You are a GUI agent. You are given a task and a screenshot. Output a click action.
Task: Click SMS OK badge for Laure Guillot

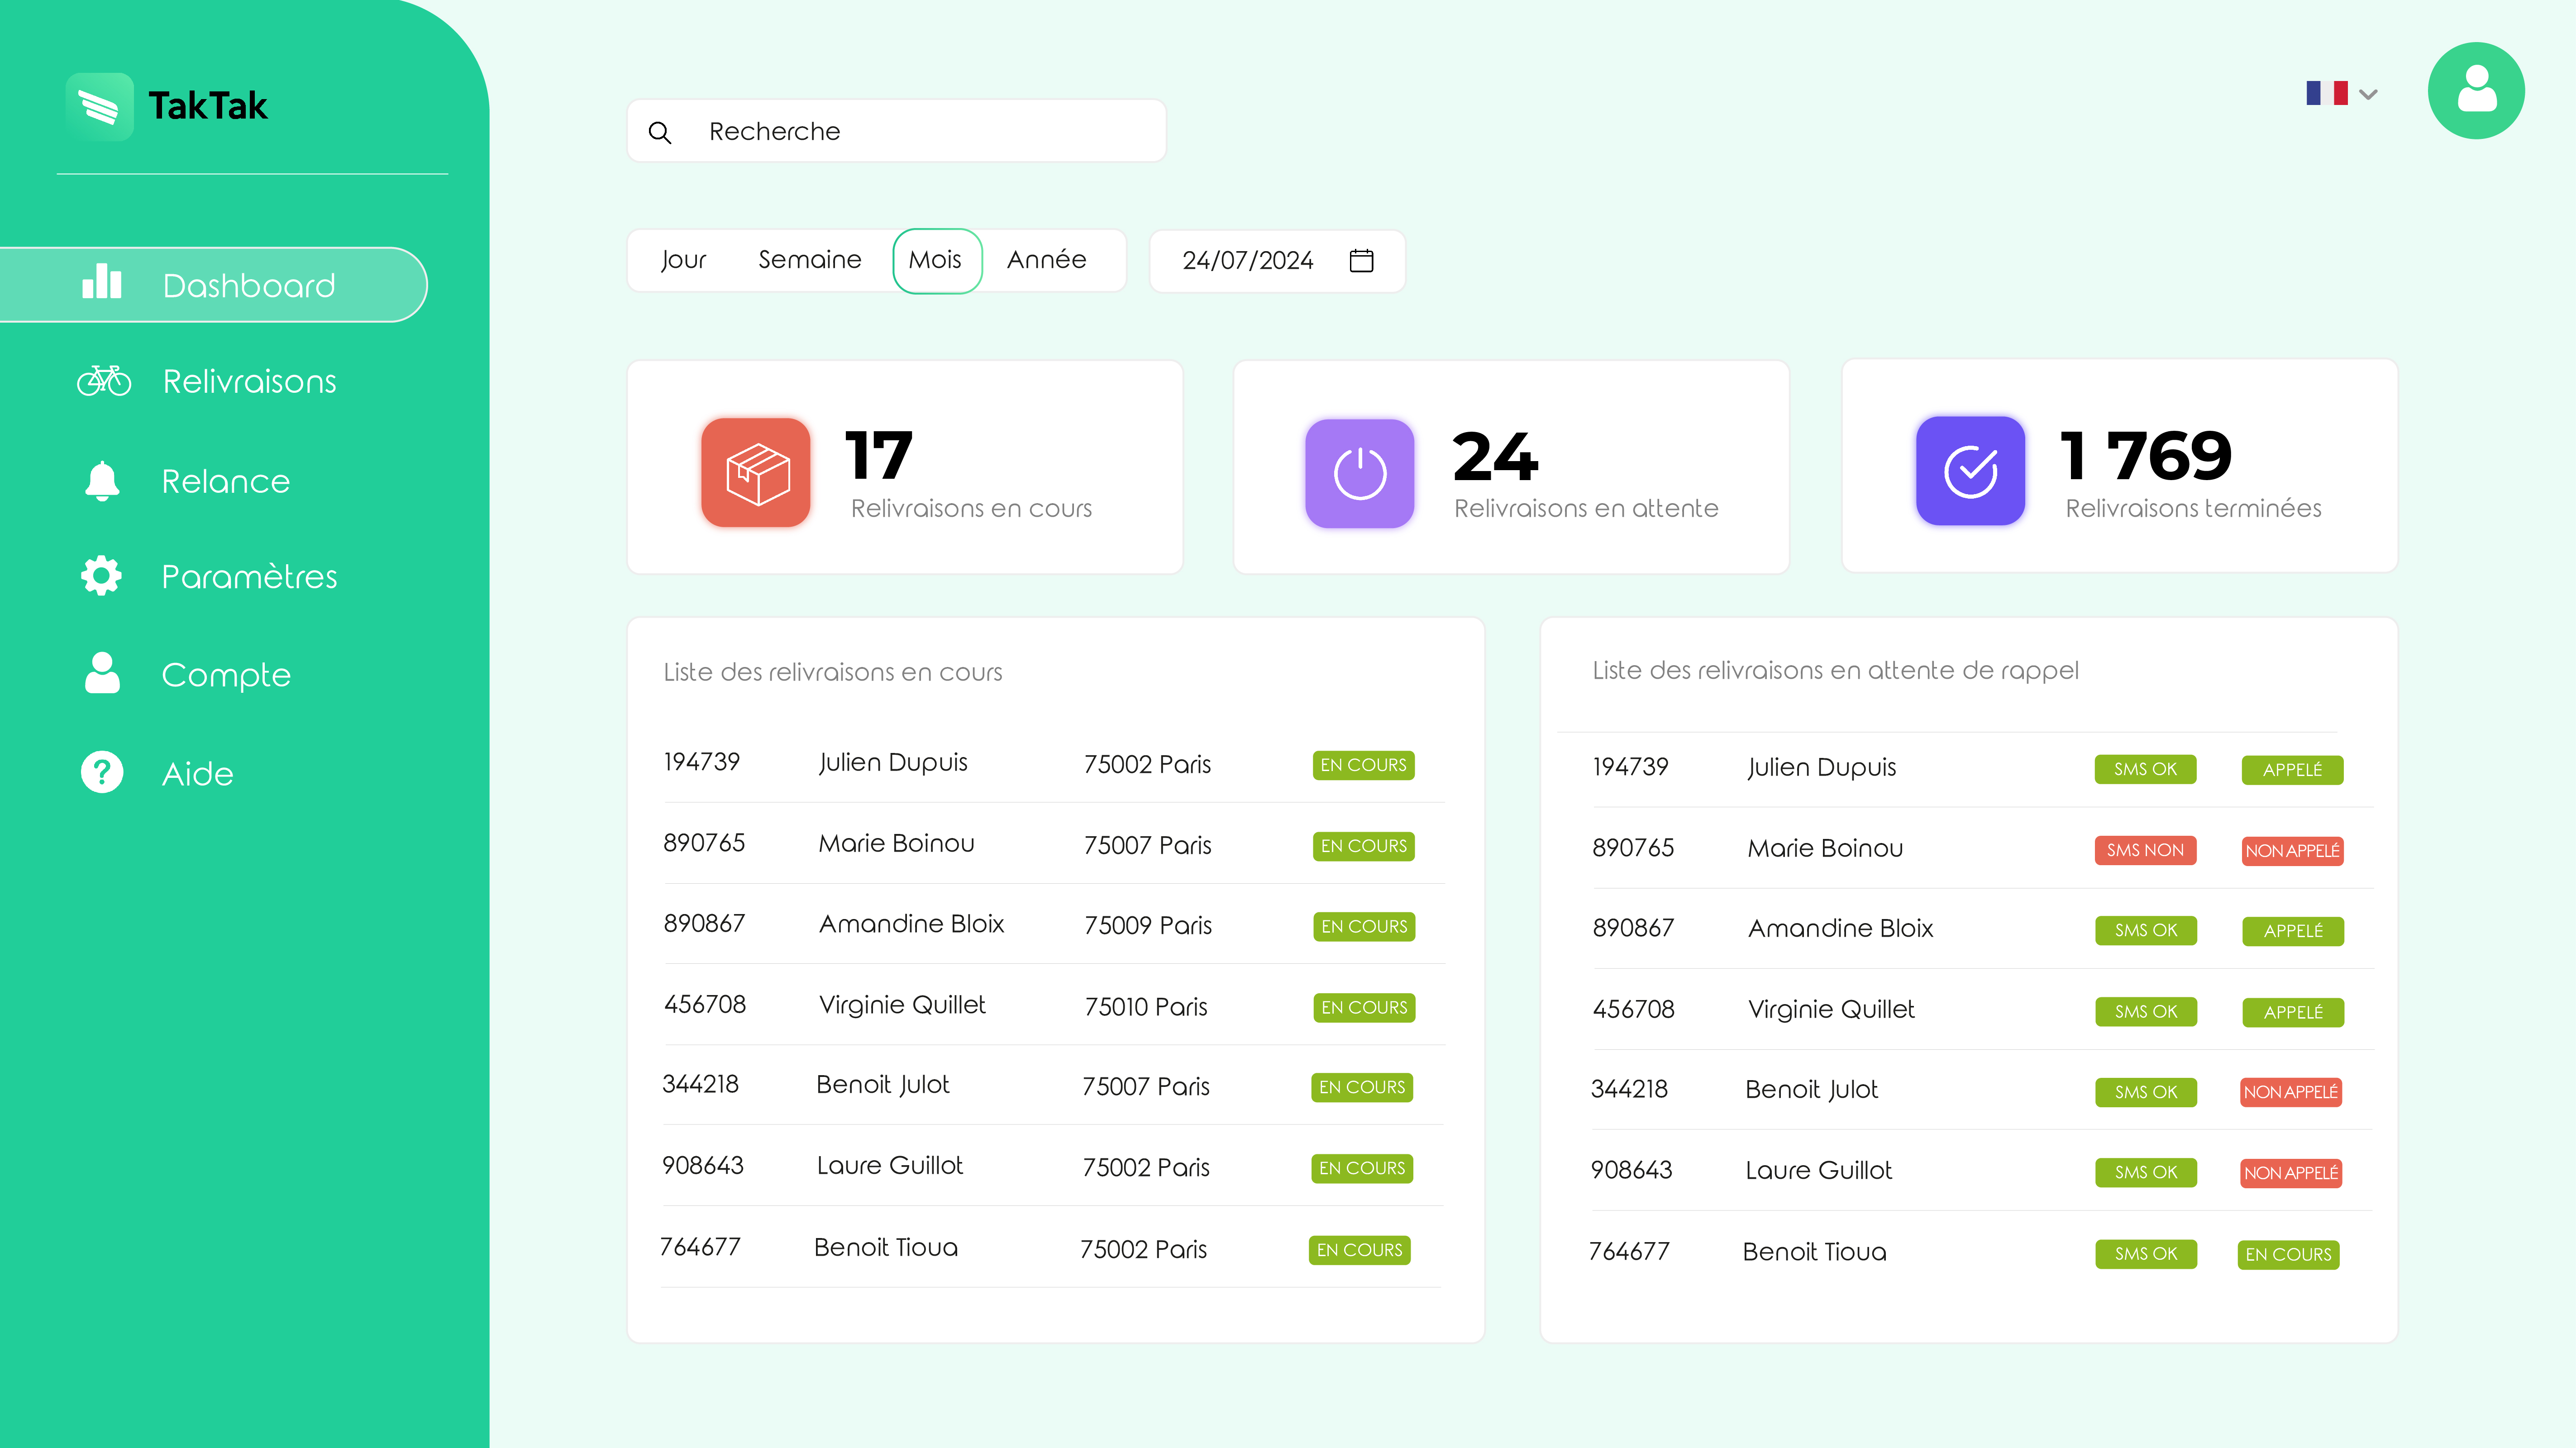(x=2146, y=1172)
